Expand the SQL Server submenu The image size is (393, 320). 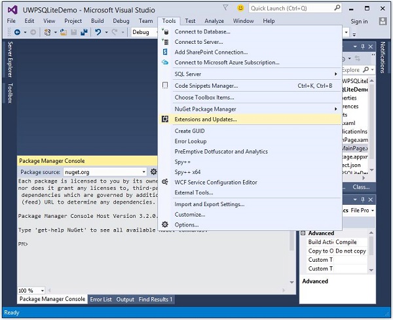(187, 74)
